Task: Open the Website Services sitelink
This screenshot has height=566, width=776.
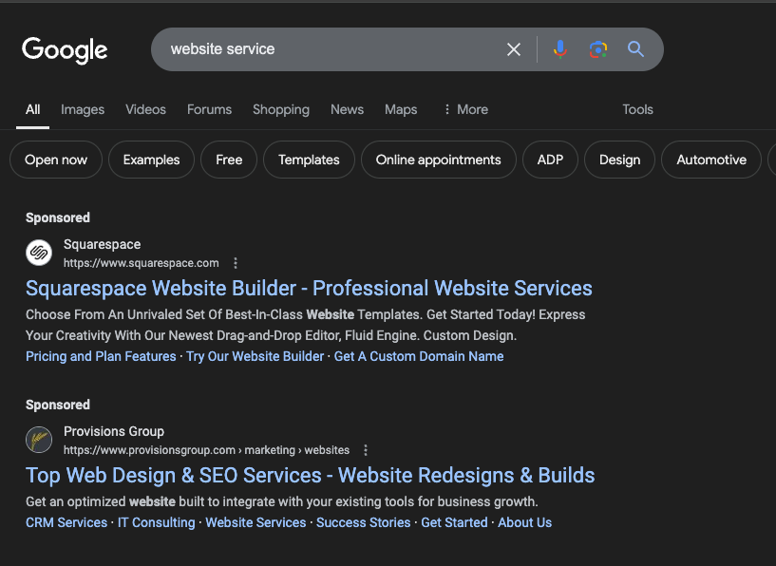Action: [x=256, y=522]
